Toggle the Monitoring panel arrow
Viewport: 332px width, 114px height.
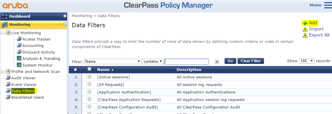click(x=65, y=25)
